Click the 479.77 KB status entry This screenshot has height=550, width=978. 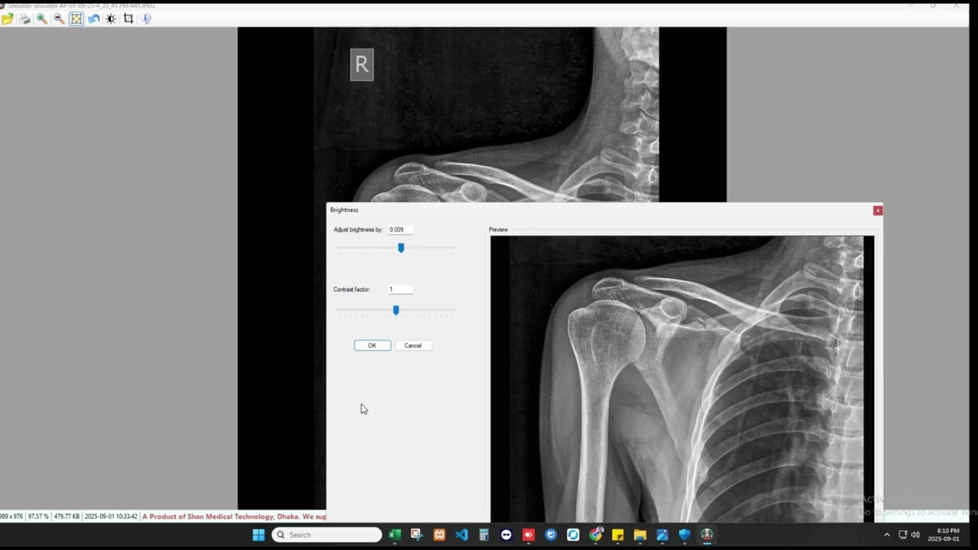pyautogui.click(x=66, y=516)
